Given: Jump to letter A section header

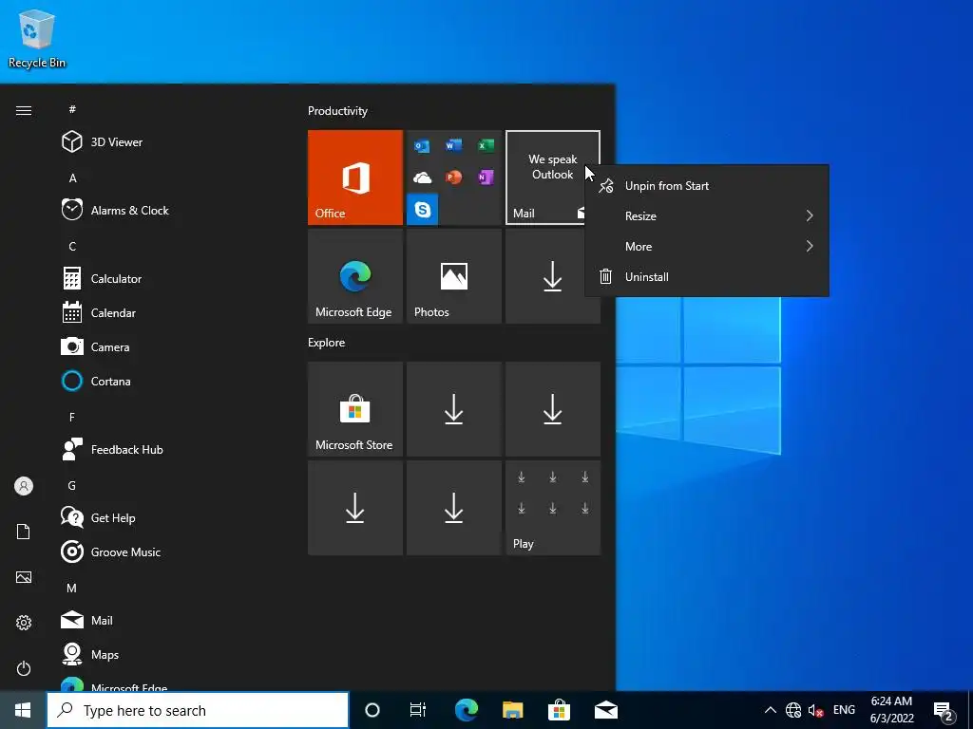Looking at the screenshot, I should [x=72, y=178].
